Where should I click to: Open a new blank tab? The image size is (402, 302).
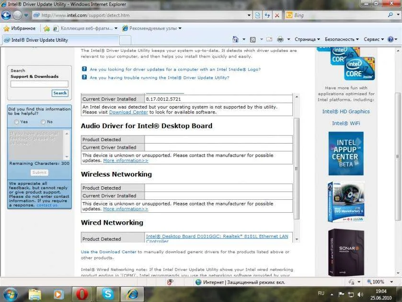[126, 40]
